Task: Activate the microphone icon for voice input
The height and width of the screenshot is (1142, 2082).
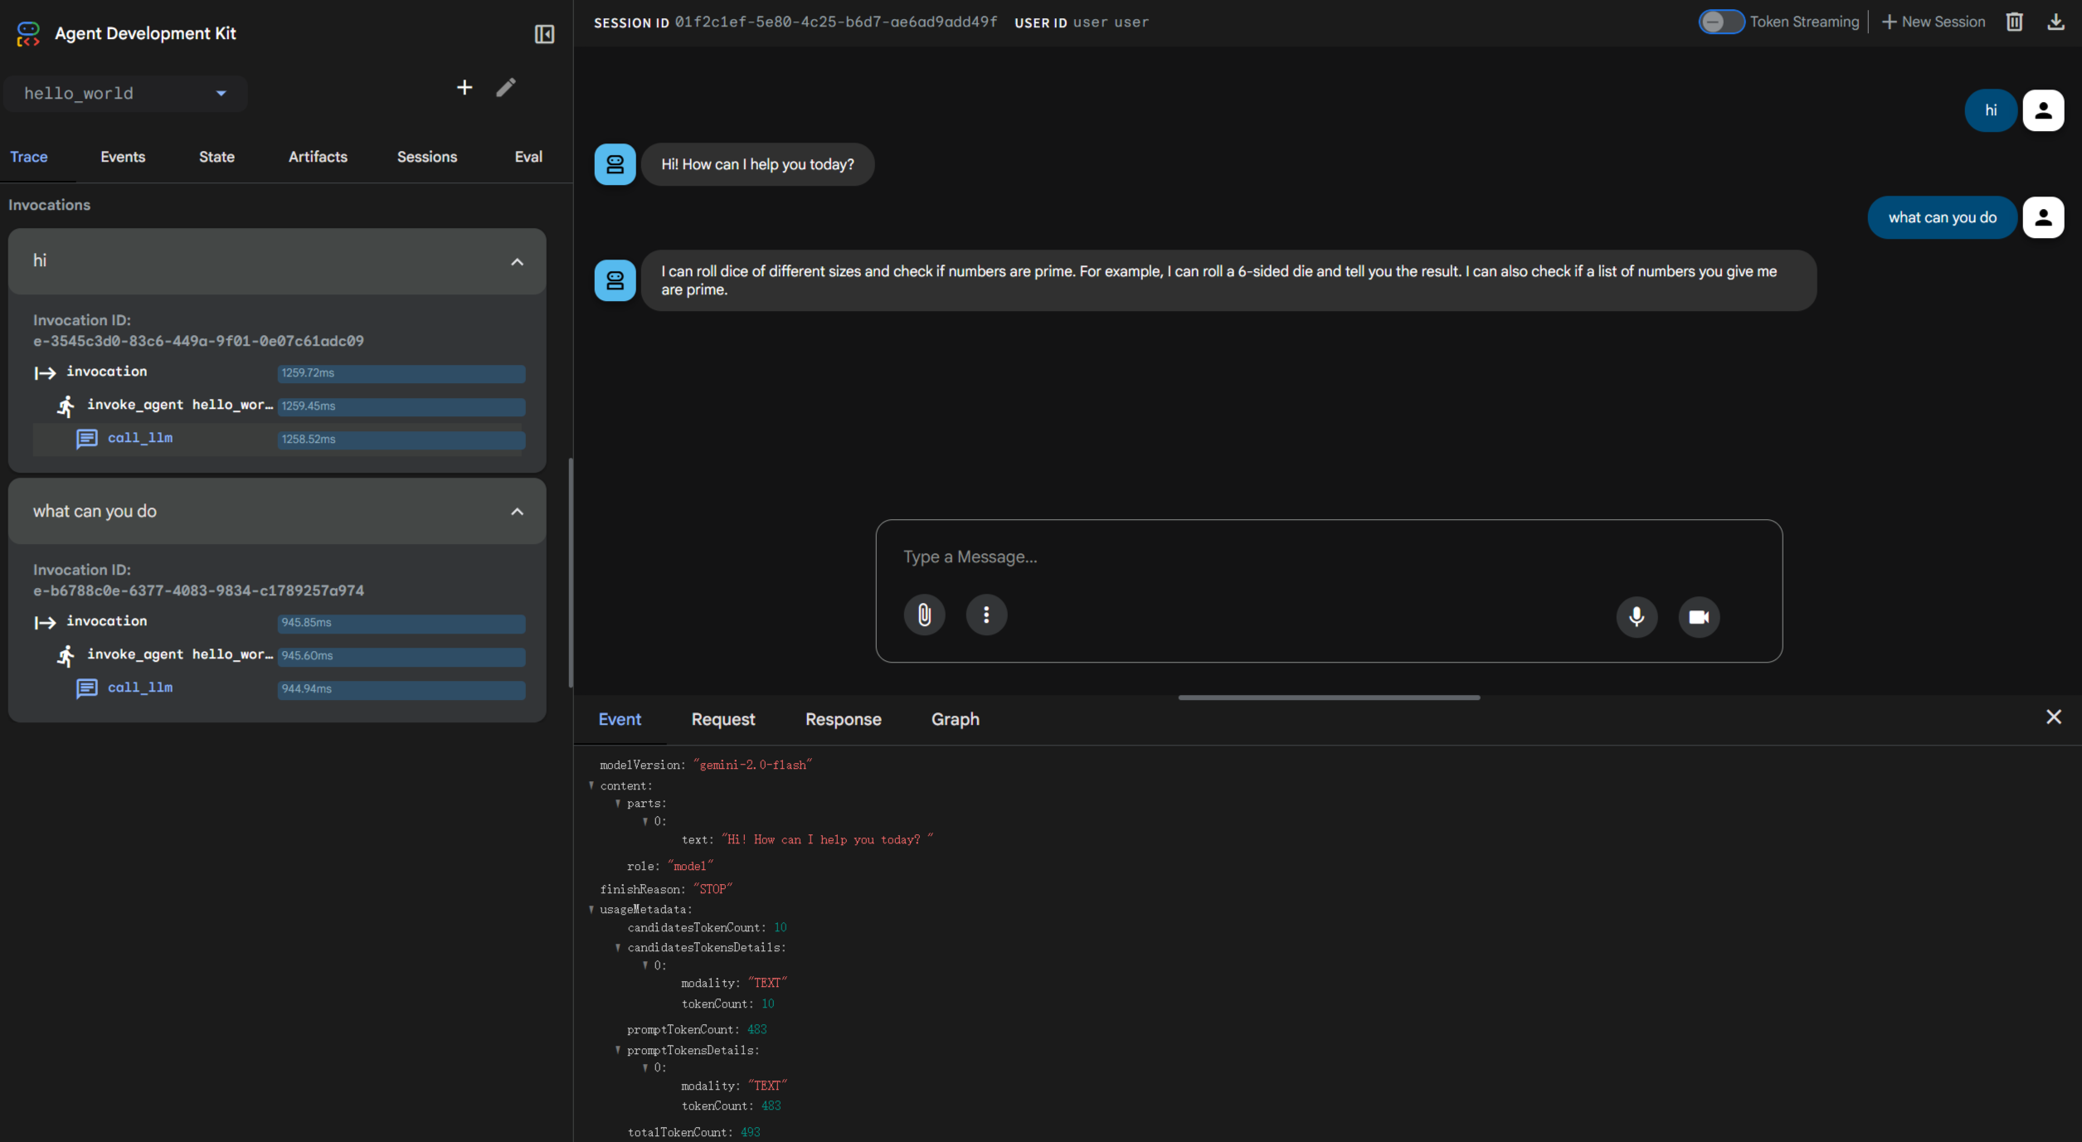Action: (1635, 616)
